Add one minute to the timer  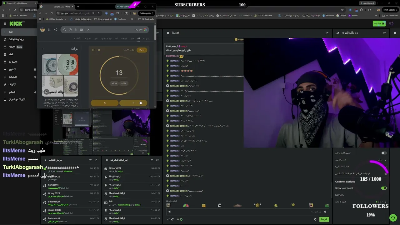pyautogui.click(x=124, y=83)
